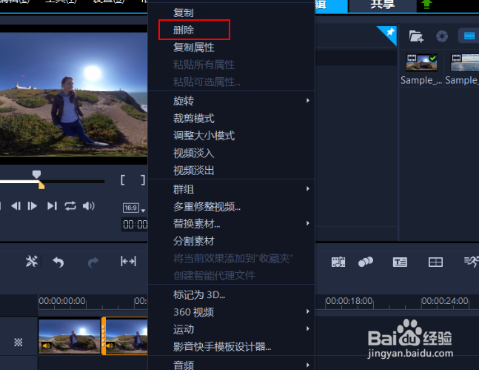Select the second Sample_ ocean thumbnail

click(x=465, y=62)
